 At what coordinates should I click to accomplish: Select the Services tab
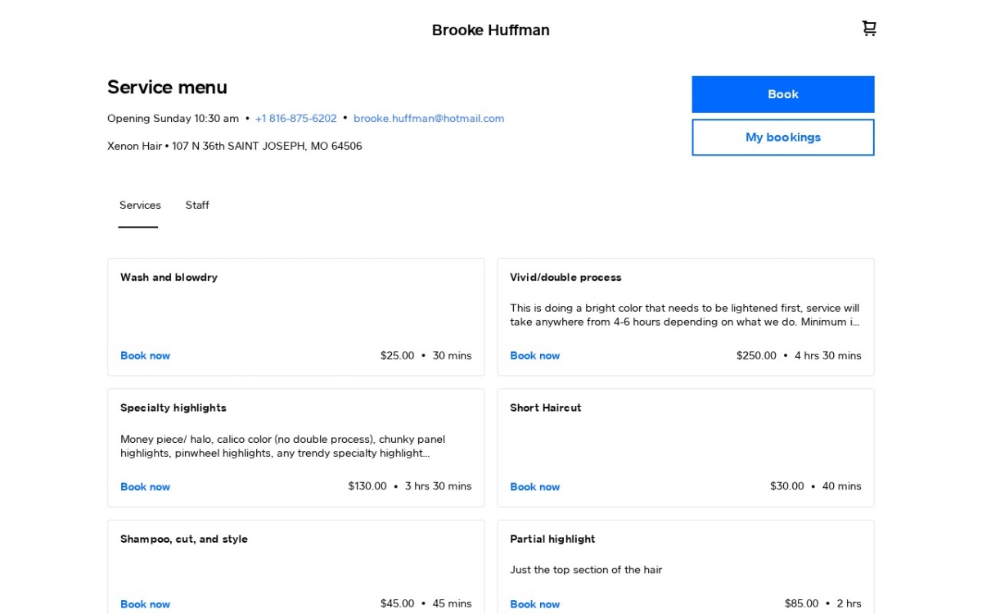coord(140,205)
